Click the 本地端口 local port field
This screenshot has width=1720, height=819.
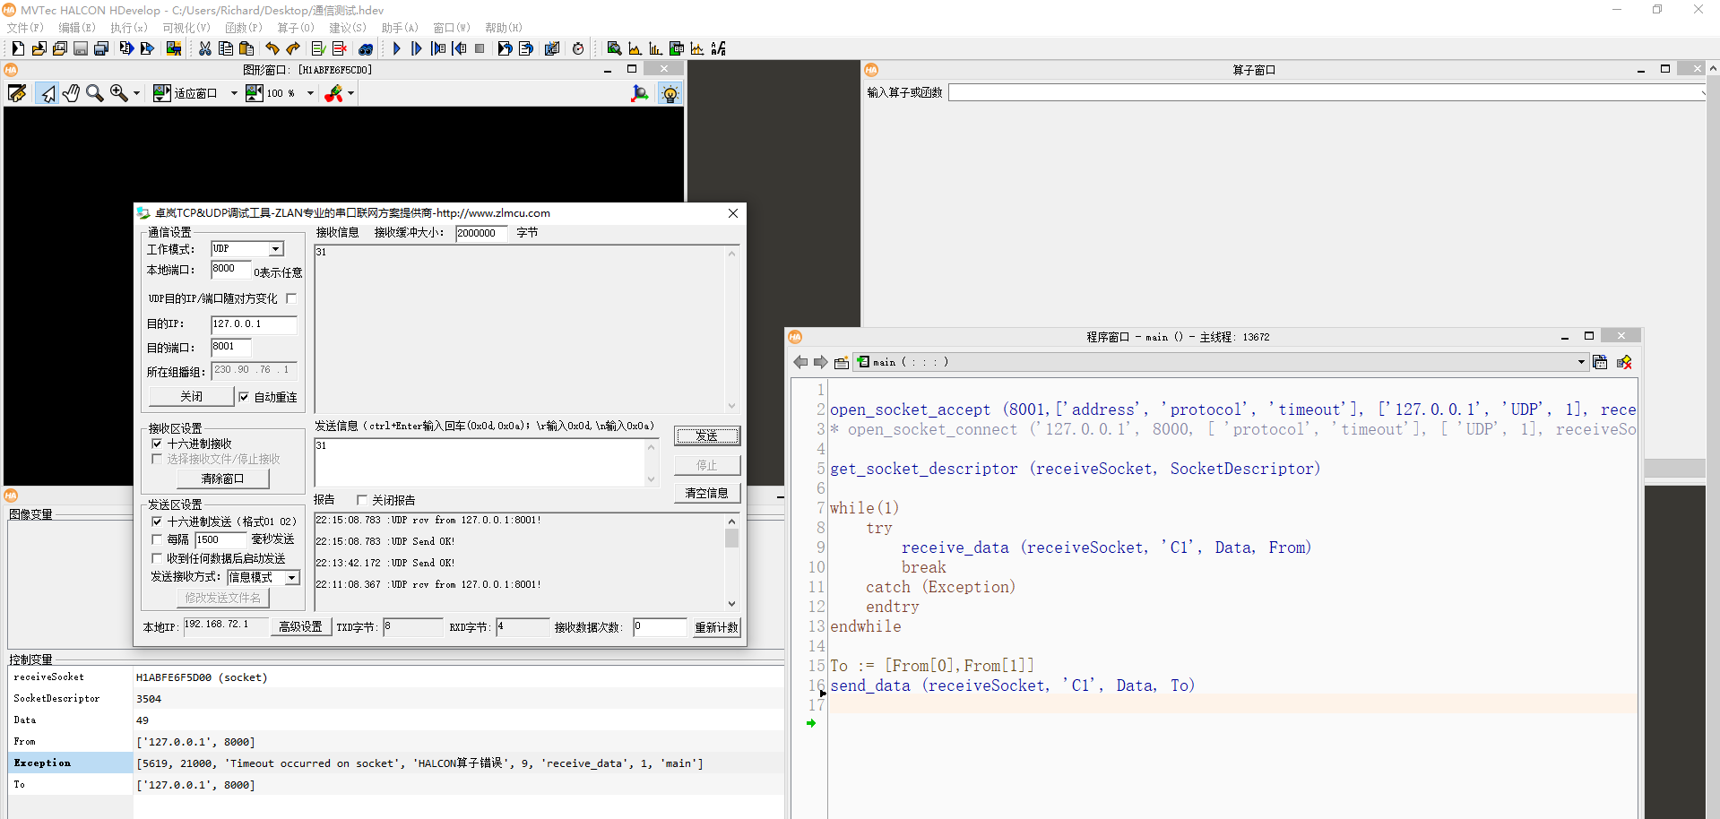coord(230,269)
